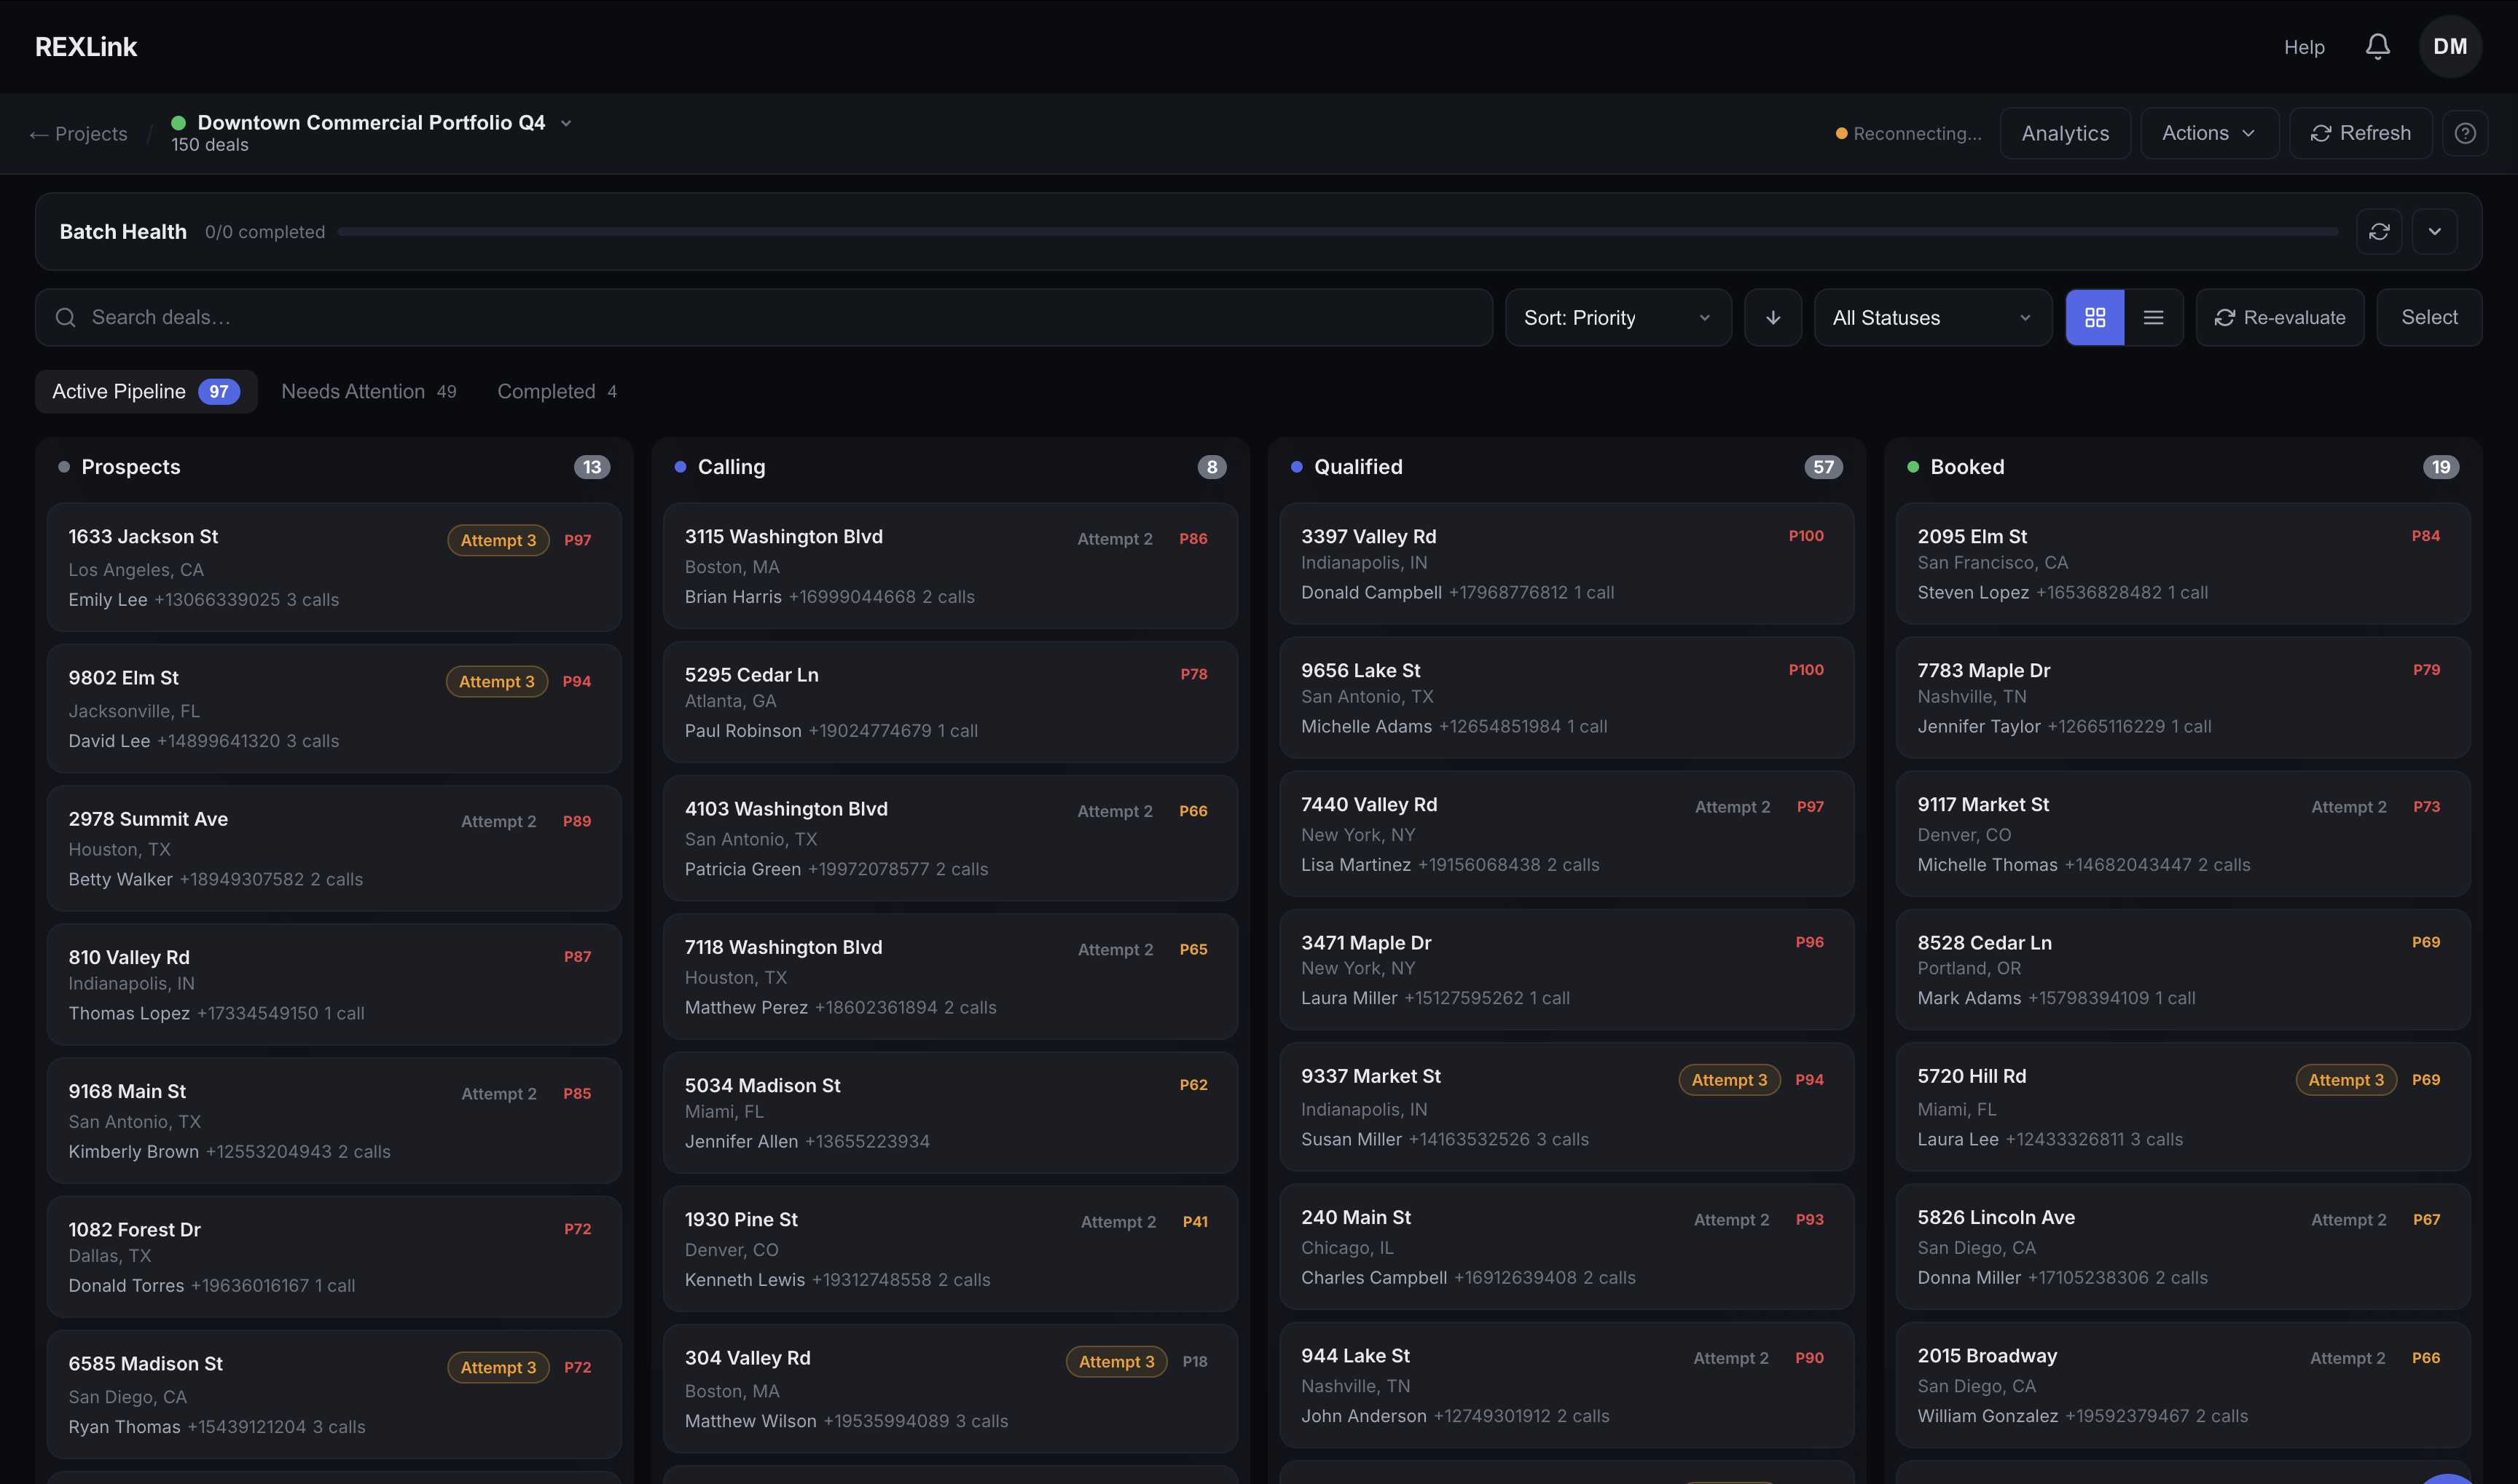The height and width of the screenshot is (1484, 2518).
Task: Click the back arrow next to Projects
Action: pyautogui.click(x=38, y=133)
